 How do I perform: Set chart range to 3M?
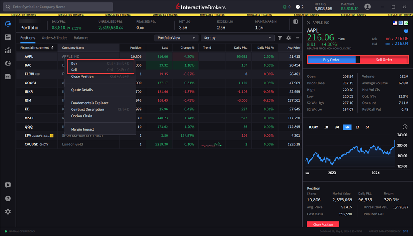click(x=337, y=127)
